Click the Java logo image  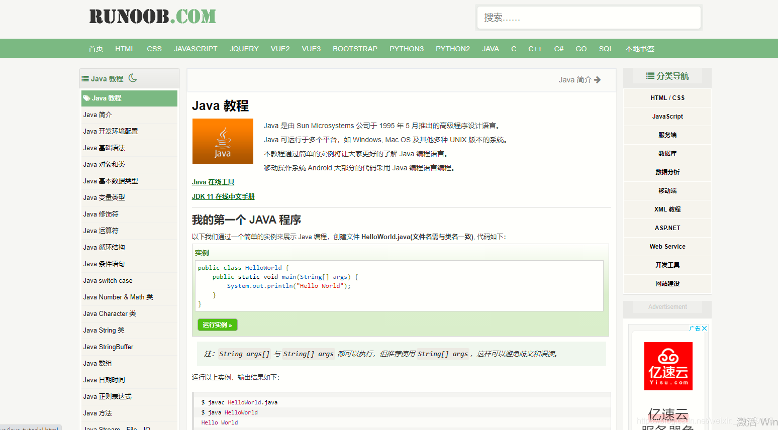coord(223,141)
